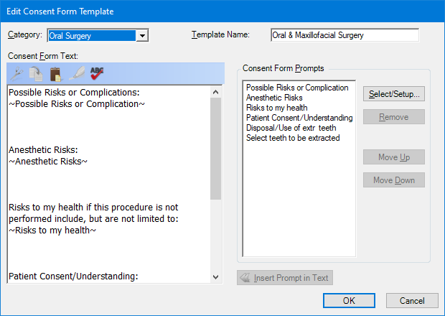The image size is (445, 316).
Task: Cancel the consent form template dialog
Action: pyautogui.click(x=412, y=301)
